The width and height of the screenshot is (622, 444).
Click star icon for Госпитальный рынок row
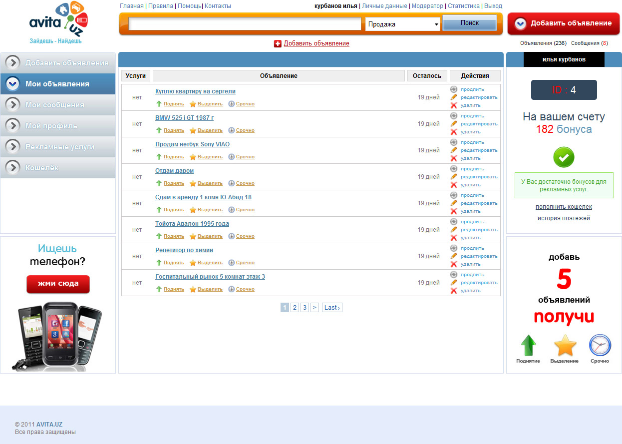pyautogui.click(x=193, y=289)
